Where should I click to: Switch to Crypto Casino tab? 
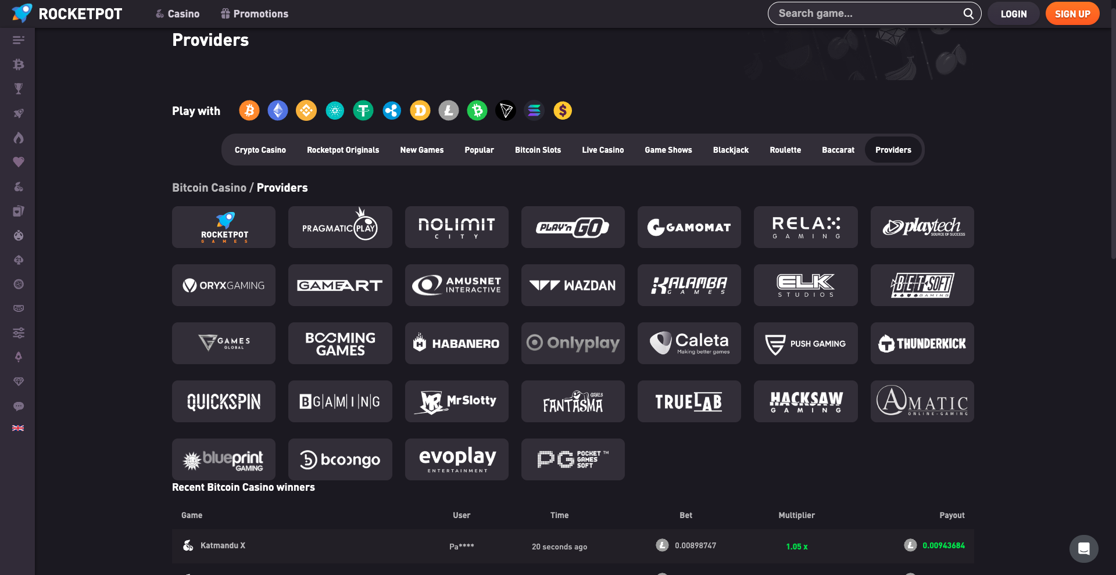tap(260, 150)
